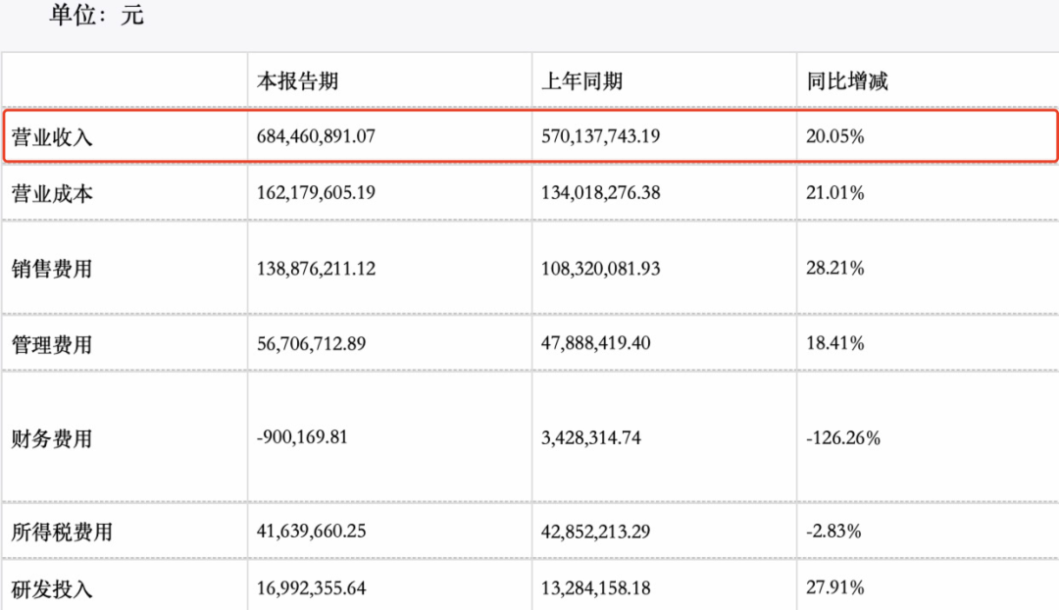Click the 研发投入 row label
This screenshot has width=1059, height=610.
[52, 589]
